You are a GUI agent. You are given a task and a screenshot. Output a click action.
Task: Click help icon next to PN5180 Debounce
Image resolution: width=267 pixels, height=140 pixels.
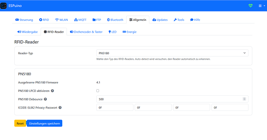(45, 99)
